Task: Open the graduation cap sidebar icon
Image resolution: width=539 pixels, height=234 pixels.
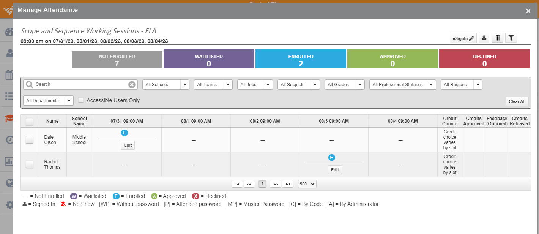Action: [9, 119]
